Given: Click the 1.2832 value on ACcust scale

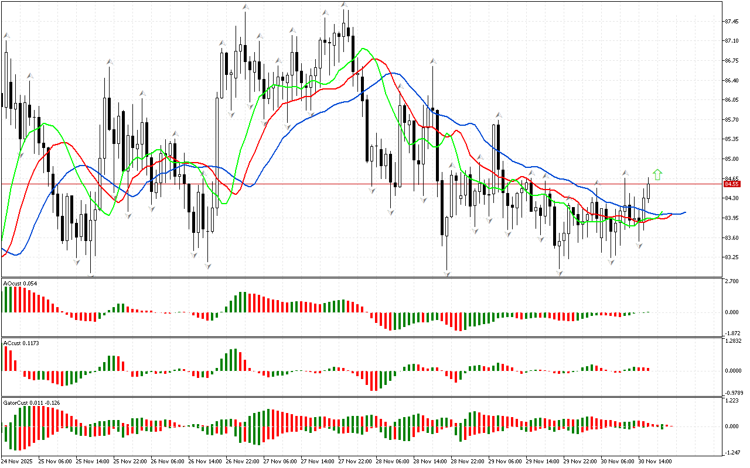Looking at the screenshot, I should click(x=733, y=340).
